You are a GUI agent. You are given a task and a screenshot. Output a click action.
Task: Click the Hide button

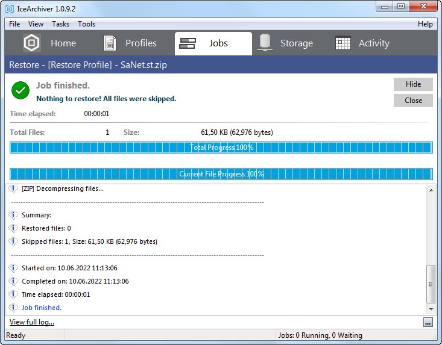(x=413, y=84)
